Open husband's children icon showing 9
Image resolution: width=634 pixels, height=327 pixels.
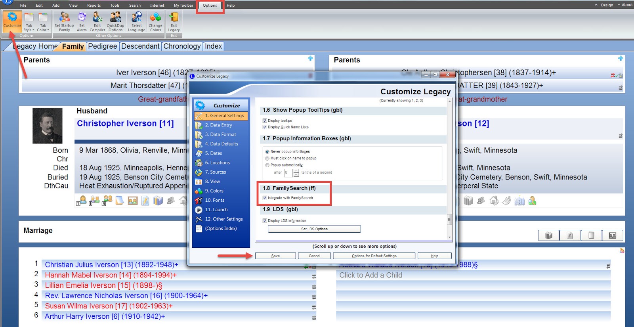(x=107, y=201)
